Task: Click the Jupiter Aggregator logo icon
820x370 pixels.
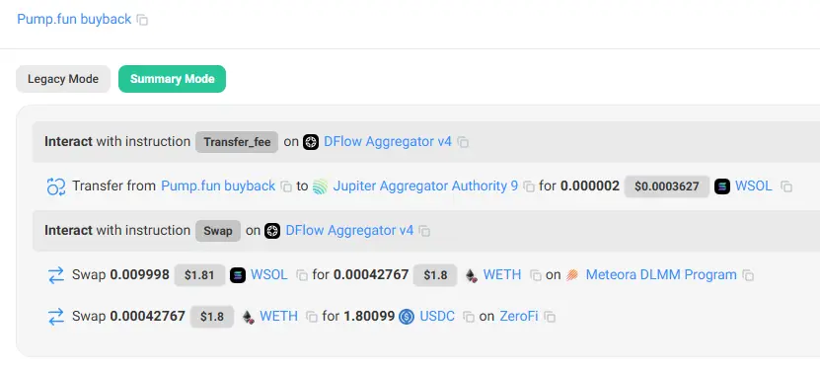Action: 320,186
